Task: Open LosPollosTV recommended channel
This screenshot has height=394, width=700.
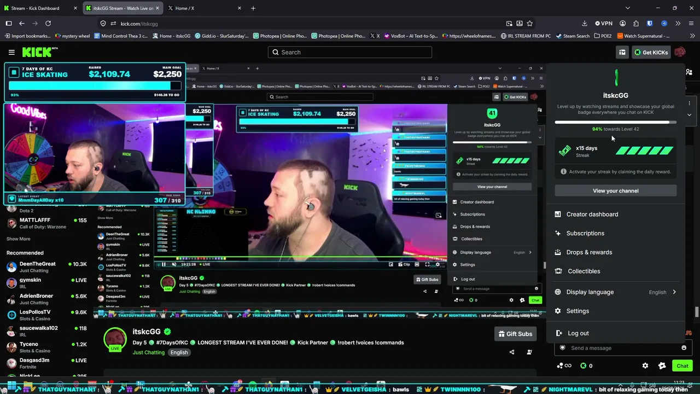Action: pos(46,315)
